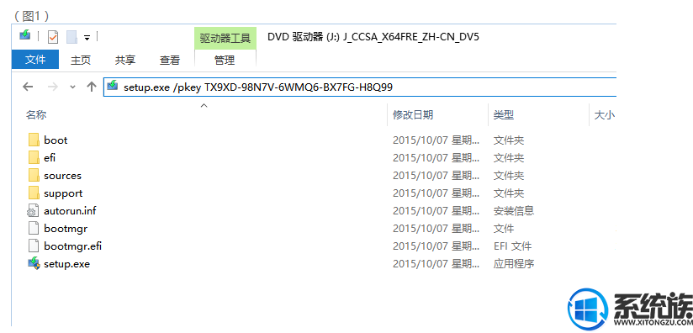Image resolution: width=693 pixels, height=333 pixels.
Task: Select the bootmgr blank file icon
Action: point(34,229)
